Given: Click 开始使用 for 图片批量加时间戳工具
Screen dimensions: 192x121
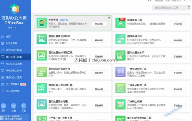Looking at the screenshot, I should coord(99,57).
